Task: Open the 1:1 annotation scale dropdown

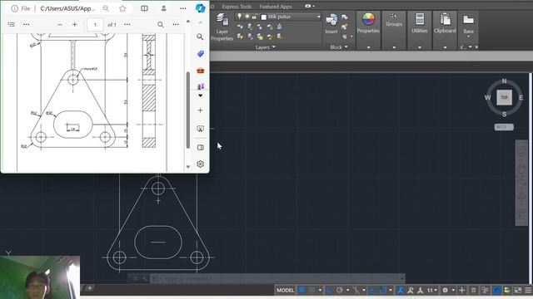Action: pyautogui.click(x=431, y=290)
